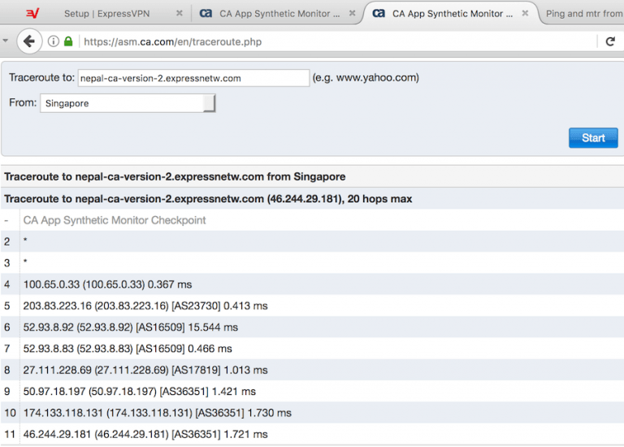Click the reload page icon
The width and height of the screenshot is (624, 447).
610,41
